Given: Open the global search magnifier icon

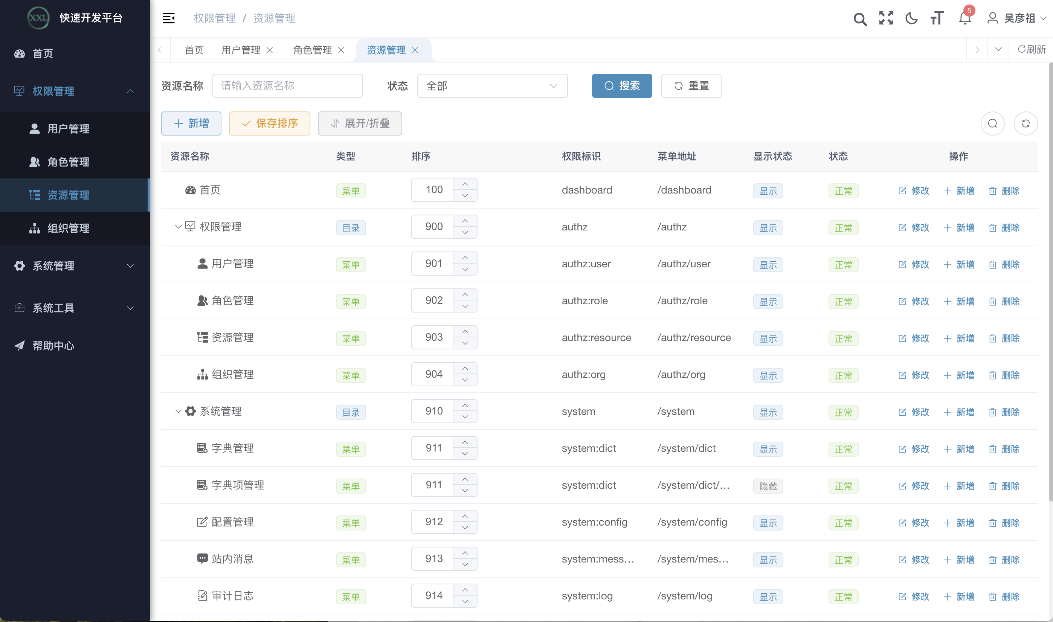Looking at the screenshot, I should (860, 19).
